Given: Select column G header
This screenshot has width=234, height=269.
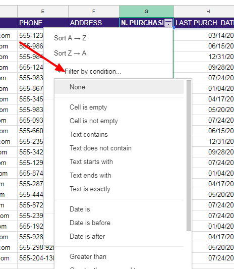Looking at the screenshot, I should 146,12.
